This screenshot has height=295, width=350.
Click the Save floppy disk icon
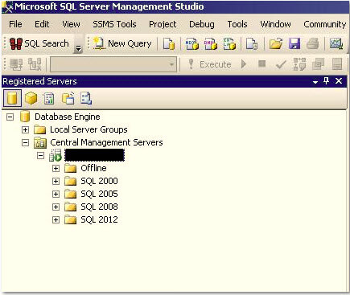(x=294, y=43)
